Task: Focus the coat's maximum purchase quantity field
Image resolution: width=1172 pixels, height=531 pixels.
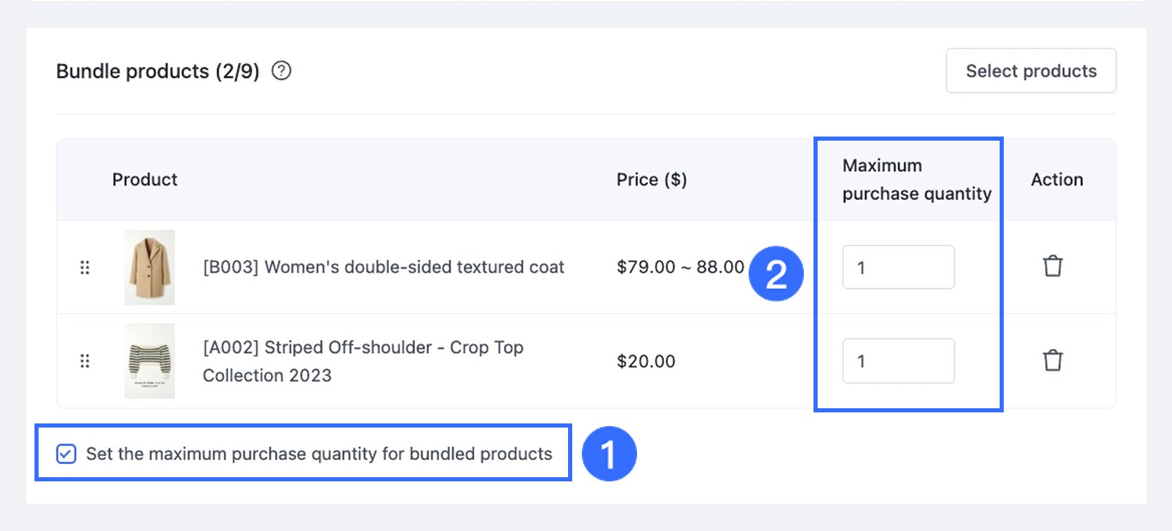Action: (x=898, y=267)
